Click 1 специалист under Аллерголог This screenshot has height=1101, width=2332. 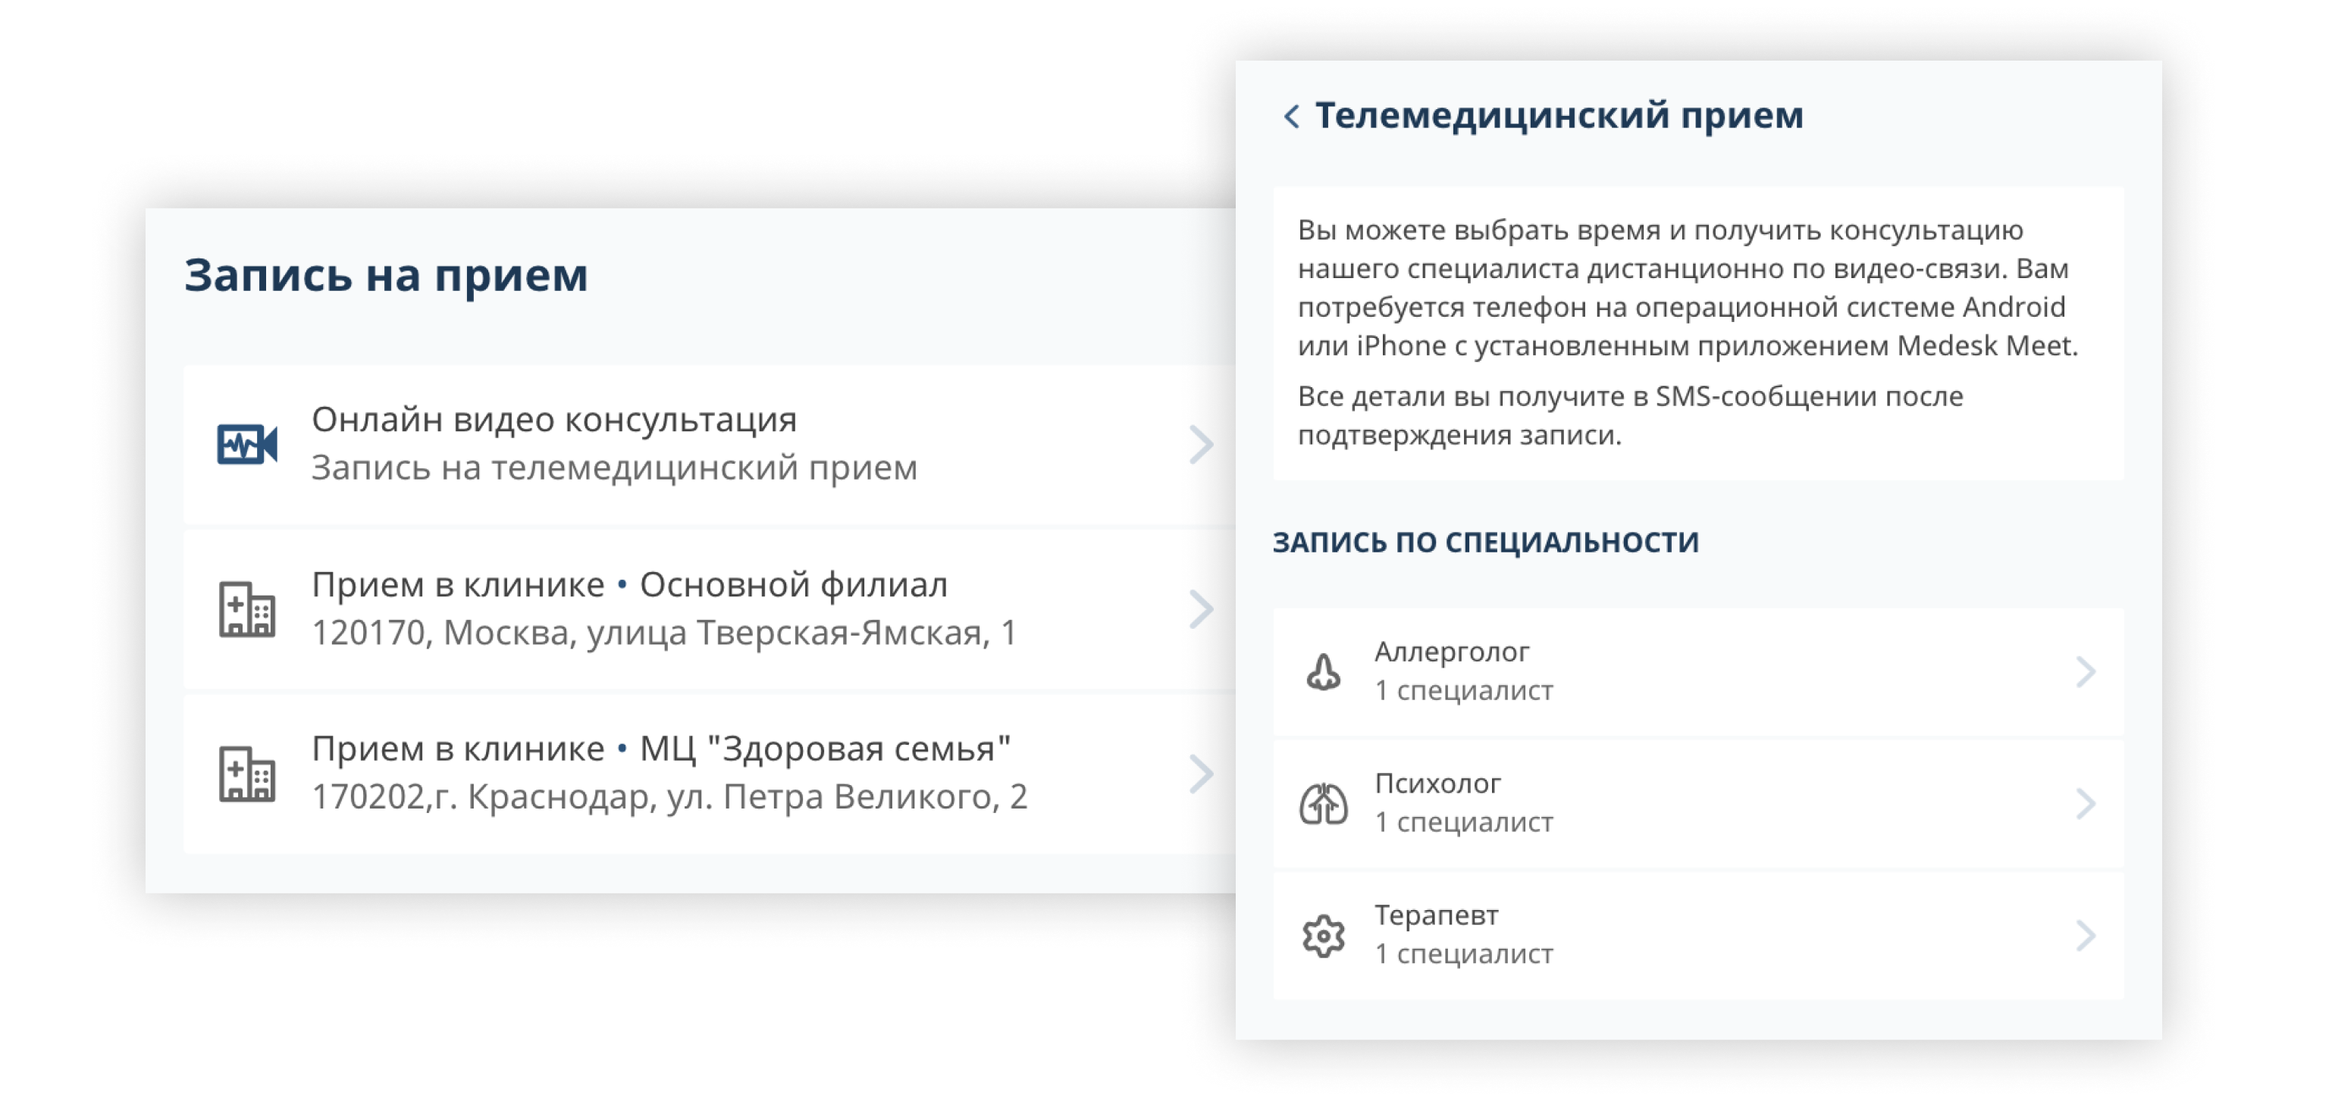1464,690
